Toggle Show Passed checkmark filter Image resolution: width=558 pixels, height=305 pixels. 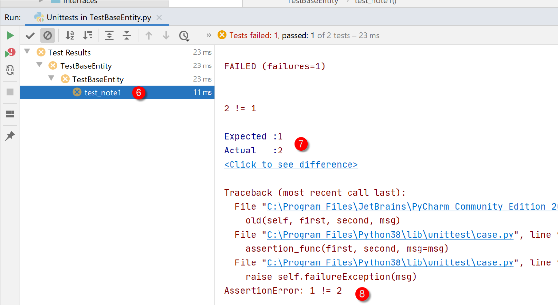tap(30, 35)
